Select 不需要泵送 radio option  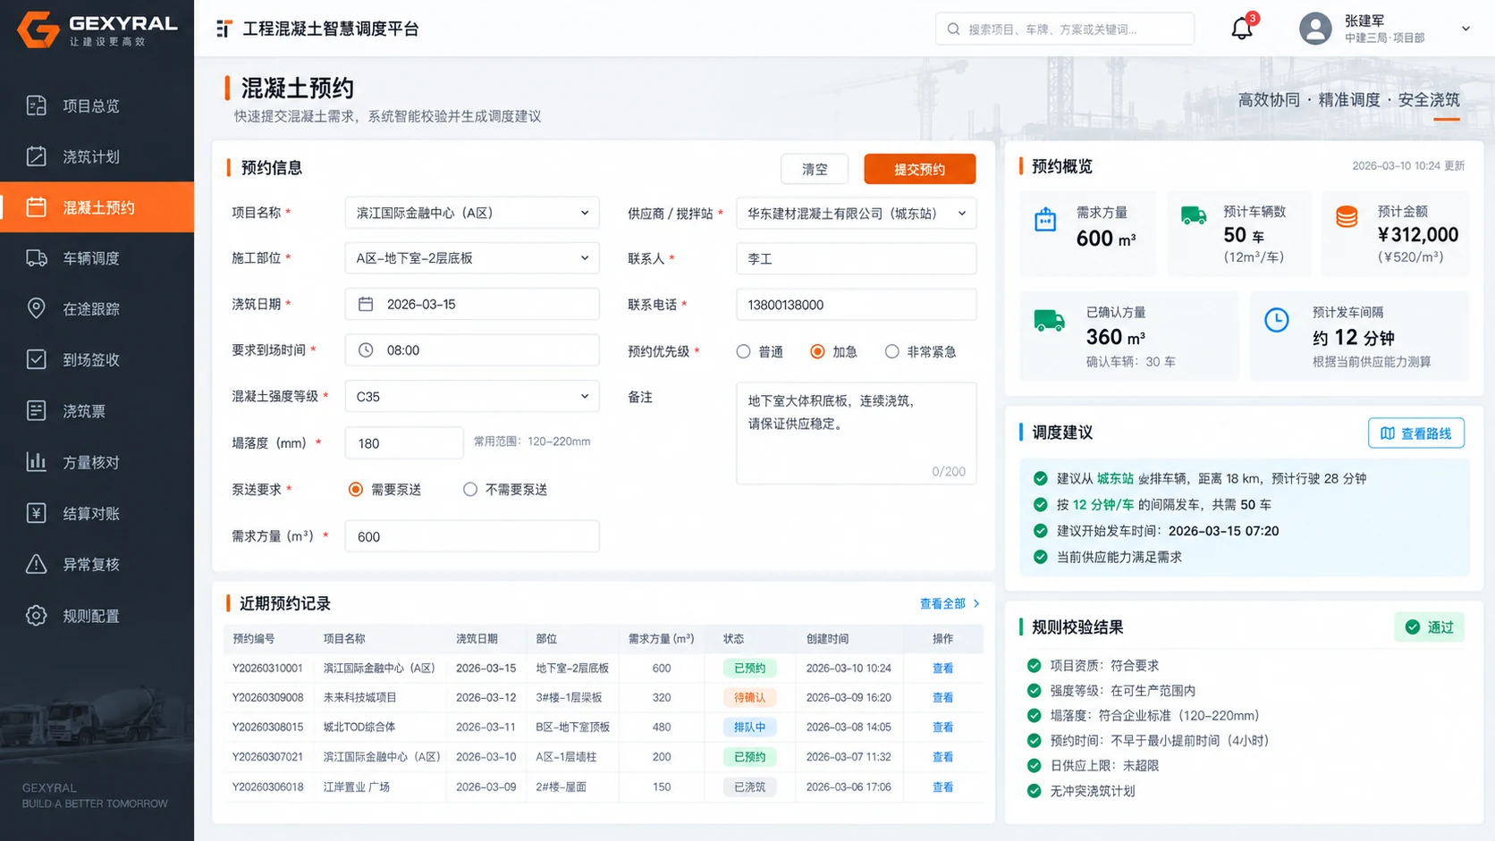(470, 489)
